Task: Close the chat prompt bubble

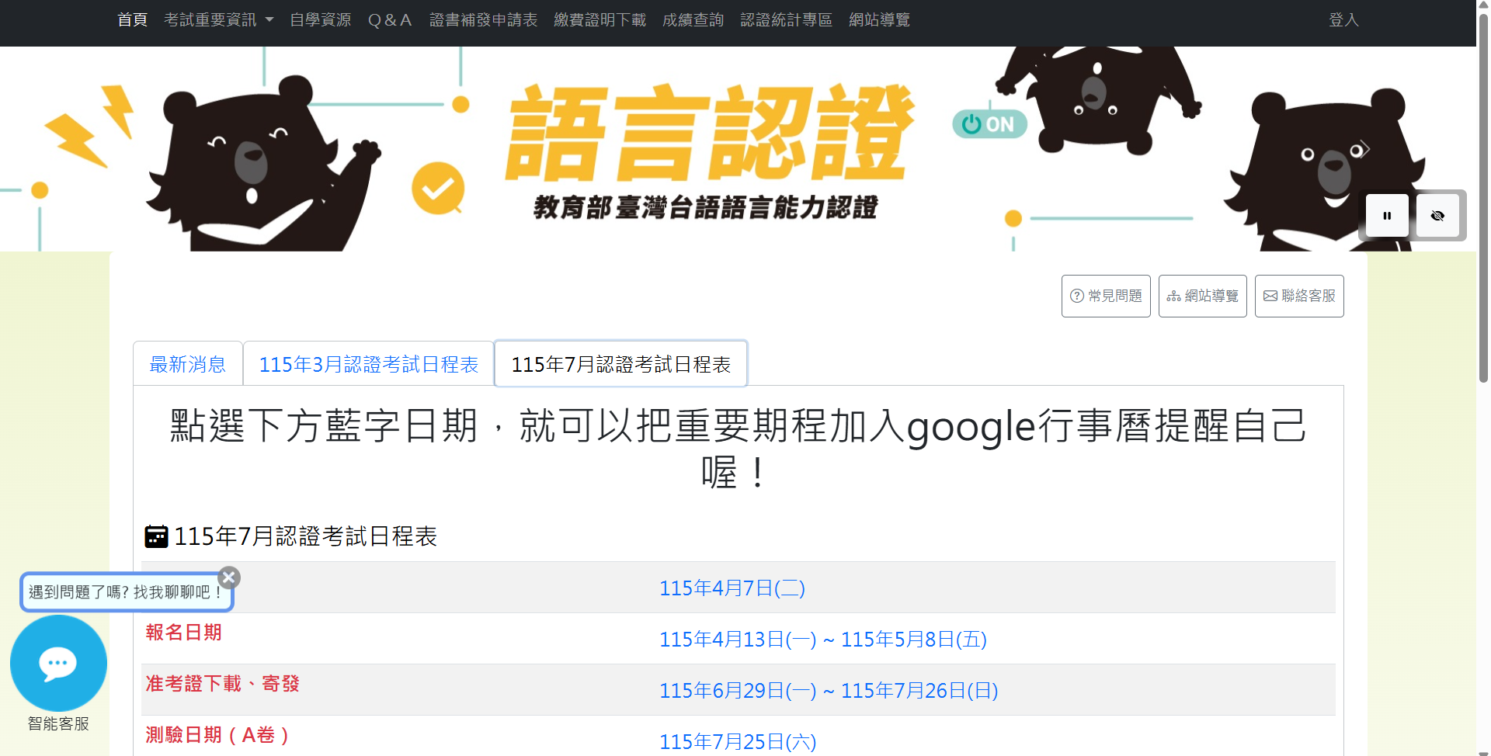Action: point(228,577)
